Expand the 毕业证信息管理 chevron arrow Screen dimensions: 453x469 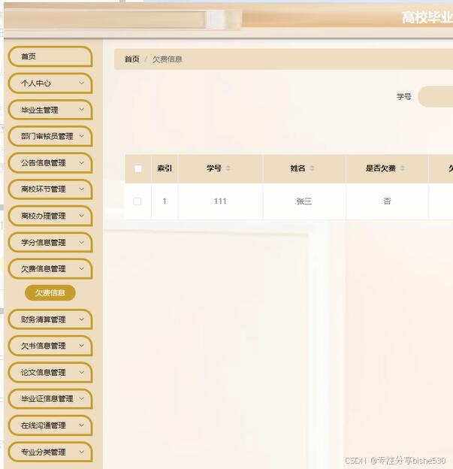coord(81,398)
